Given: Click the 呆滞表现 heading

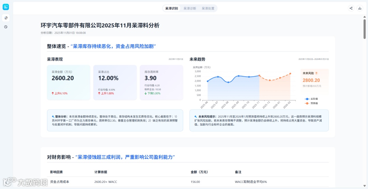Looking at the screenshot, I should pos(55,59).
